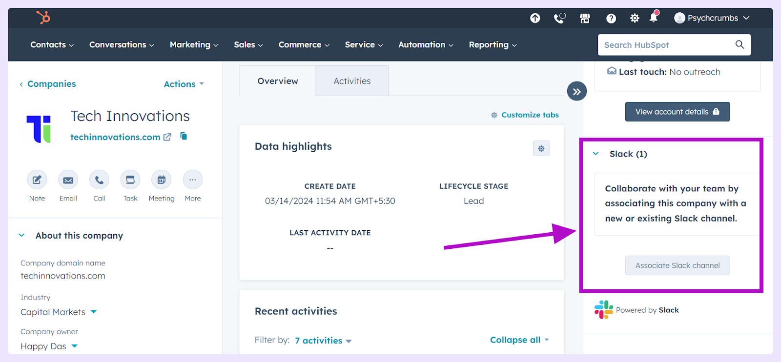Open the Marketing menu

click(194, 44)
